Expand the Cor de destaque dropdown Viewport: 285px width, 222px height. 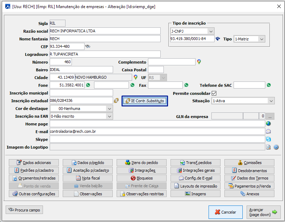109,109
